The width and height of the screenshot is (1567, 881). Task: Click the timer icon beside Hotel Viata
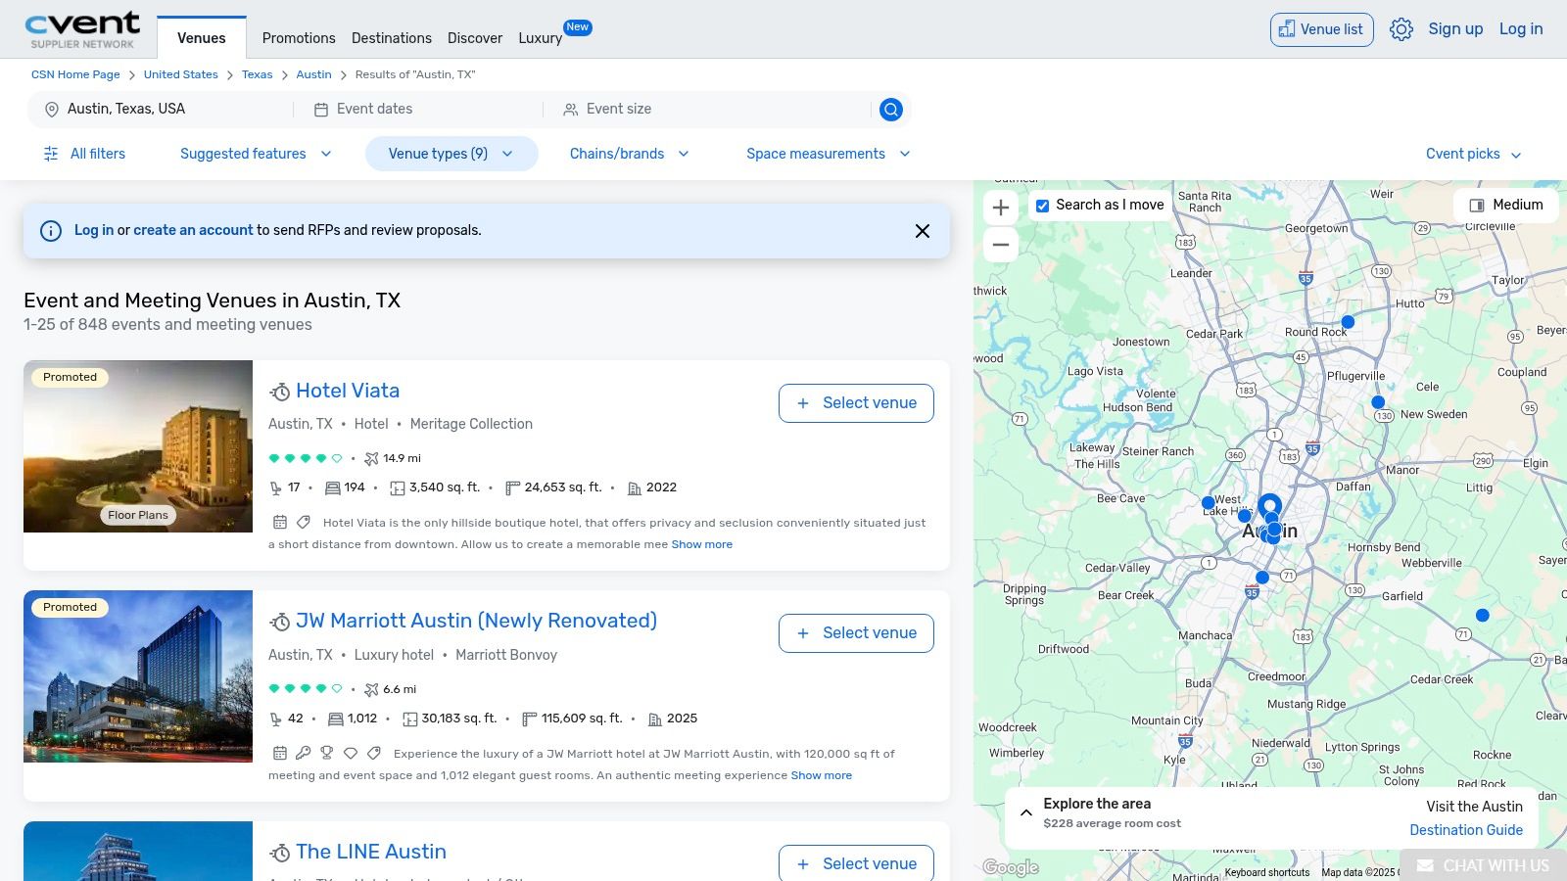(280, 392)
